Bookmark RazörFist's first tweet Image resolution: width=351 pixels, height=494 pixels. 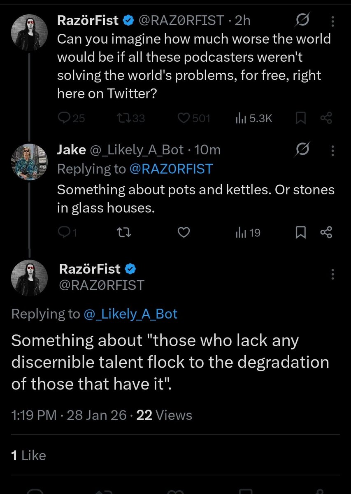tap(301, 119)
